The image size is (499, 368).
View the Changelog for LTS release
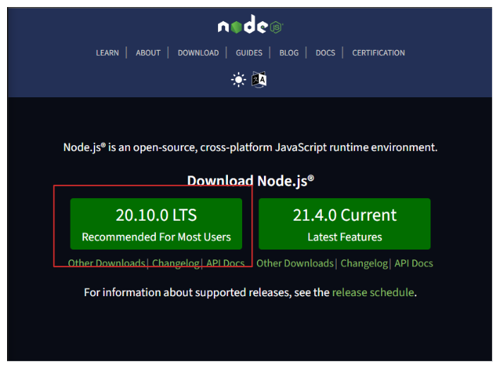click(176, 263)
